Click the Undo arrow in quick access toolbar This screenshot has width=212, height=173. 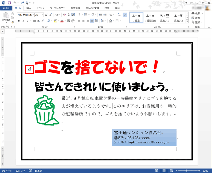(x=15, y=3)
